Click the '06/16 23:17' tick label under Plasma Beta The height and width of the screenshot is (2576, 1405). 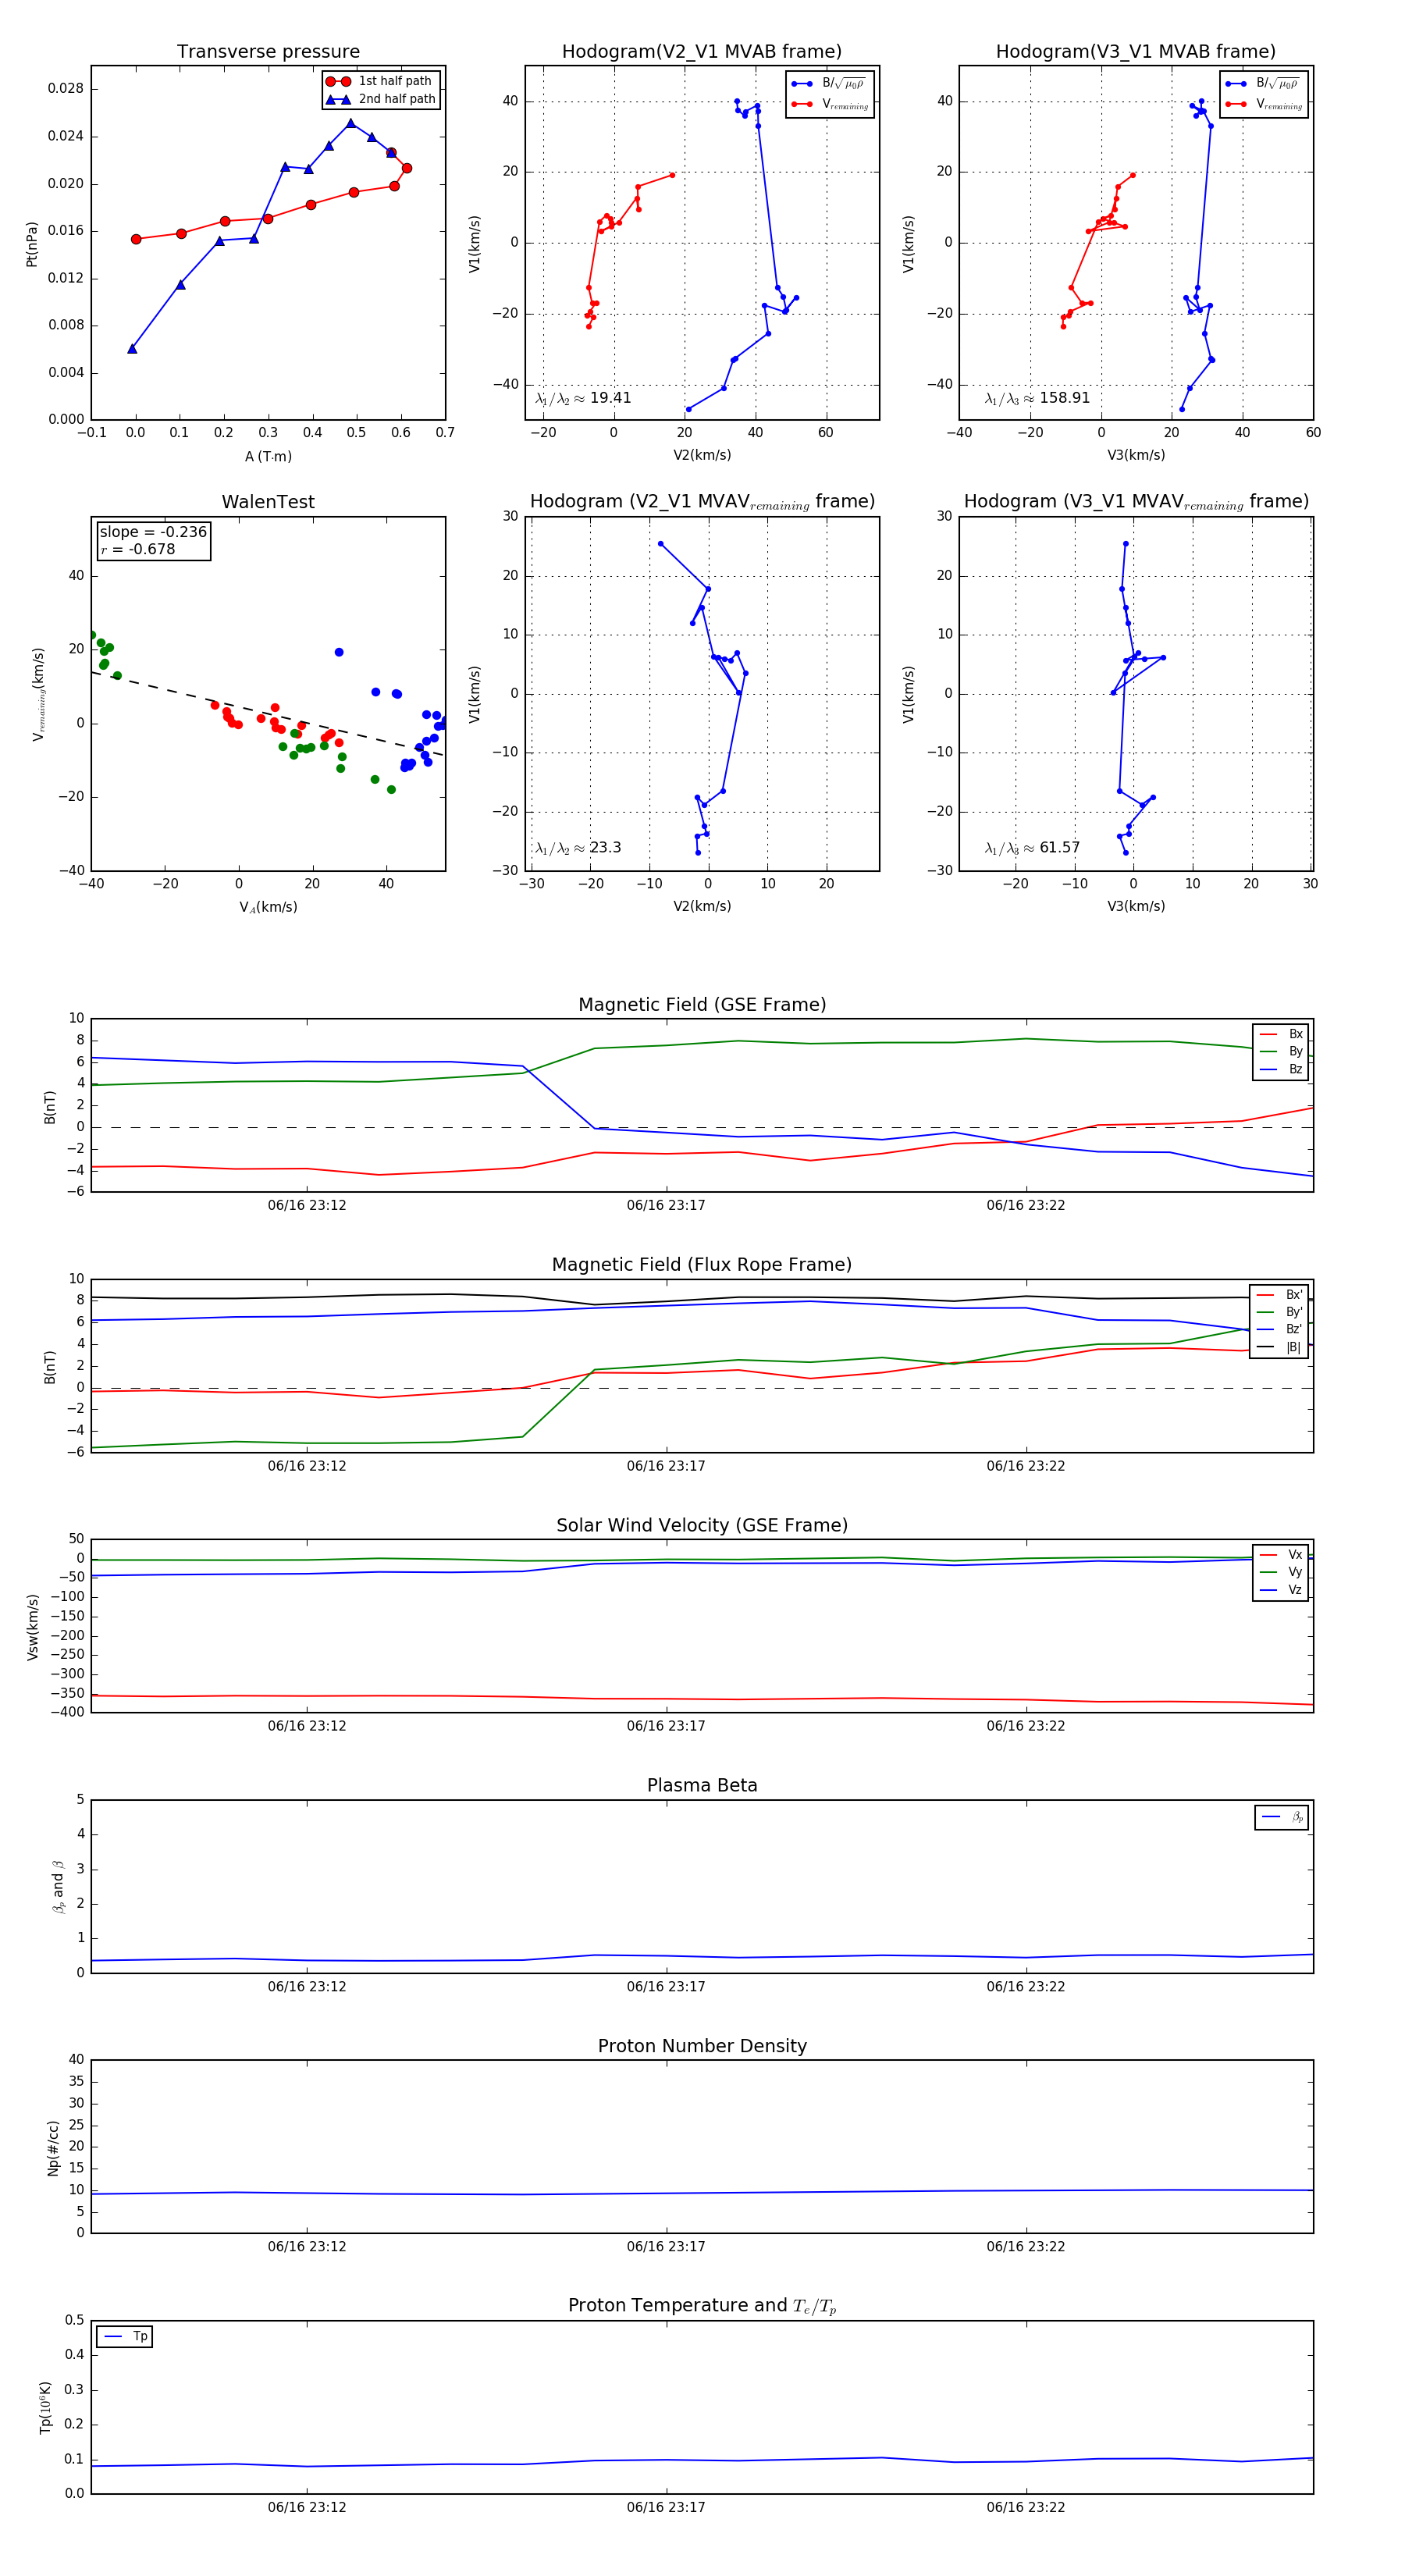point(666,1986)
